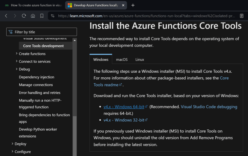Open reader view icon
The height and width of the screenshot is (156, 248).
click(x=242, y=16)
